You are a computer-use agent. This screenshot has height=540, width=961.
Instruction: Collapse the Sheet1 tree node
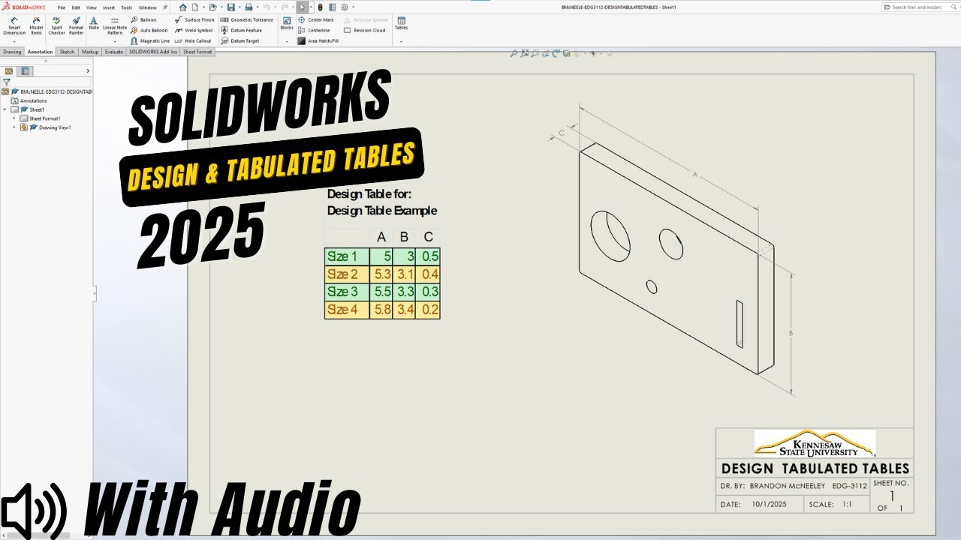tap(5, 109)
